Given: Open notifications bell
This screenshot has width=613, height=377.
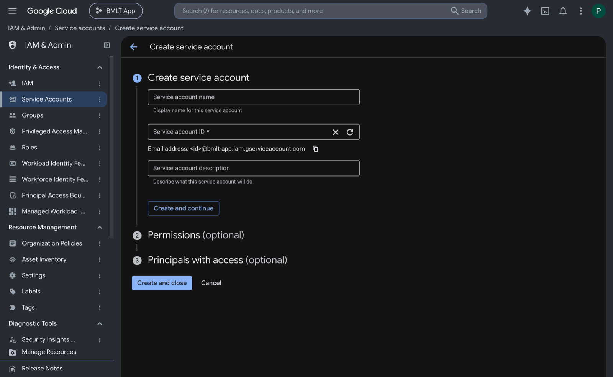Looking at the screenshot, I should 563,11.
